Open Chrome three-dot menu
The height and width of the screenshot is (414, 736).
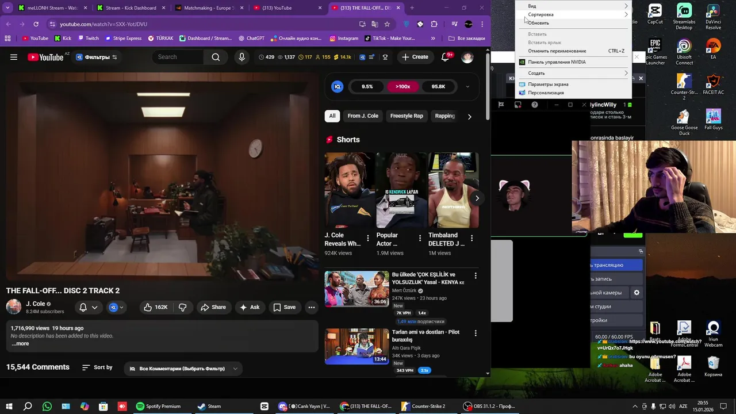482,24
